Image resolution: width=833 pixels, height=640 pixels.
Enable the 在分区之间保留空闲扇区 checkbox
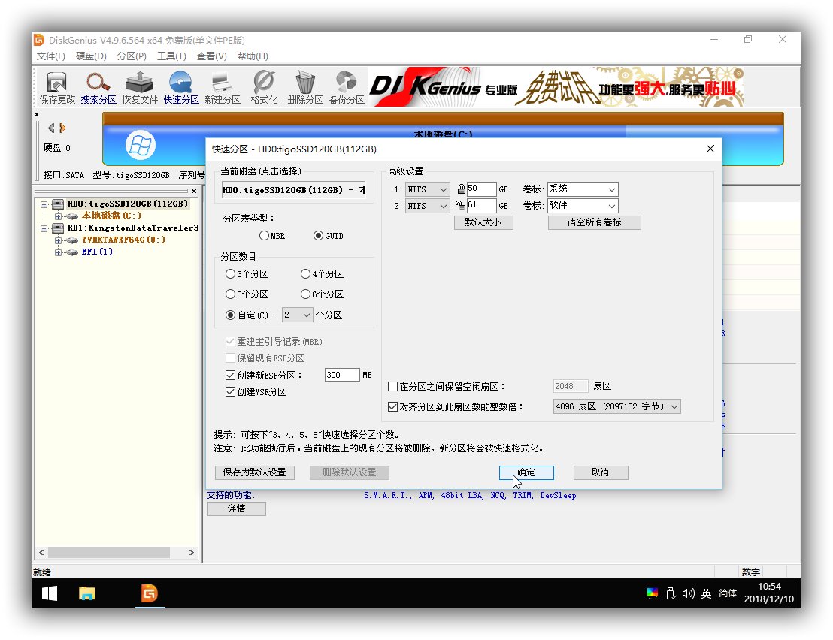392,386
